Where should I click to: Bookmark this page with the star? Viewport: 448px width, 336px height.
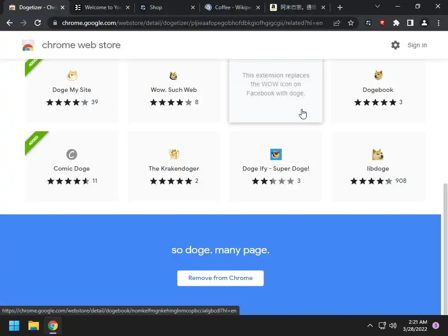tap(351, 23)
